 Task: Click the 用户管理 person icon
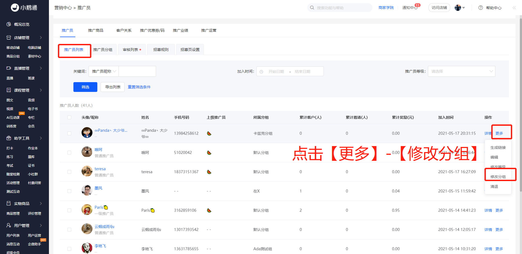tap(9, 225)
